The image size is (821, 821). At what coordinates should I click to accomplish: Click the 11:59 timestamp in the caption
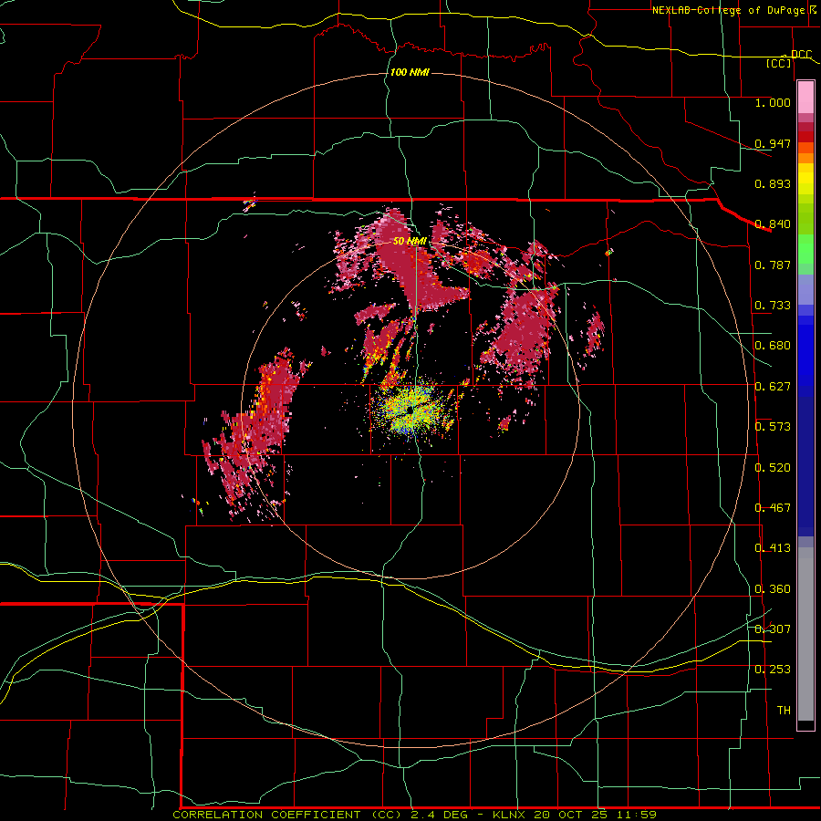click(x=636, y=815)
